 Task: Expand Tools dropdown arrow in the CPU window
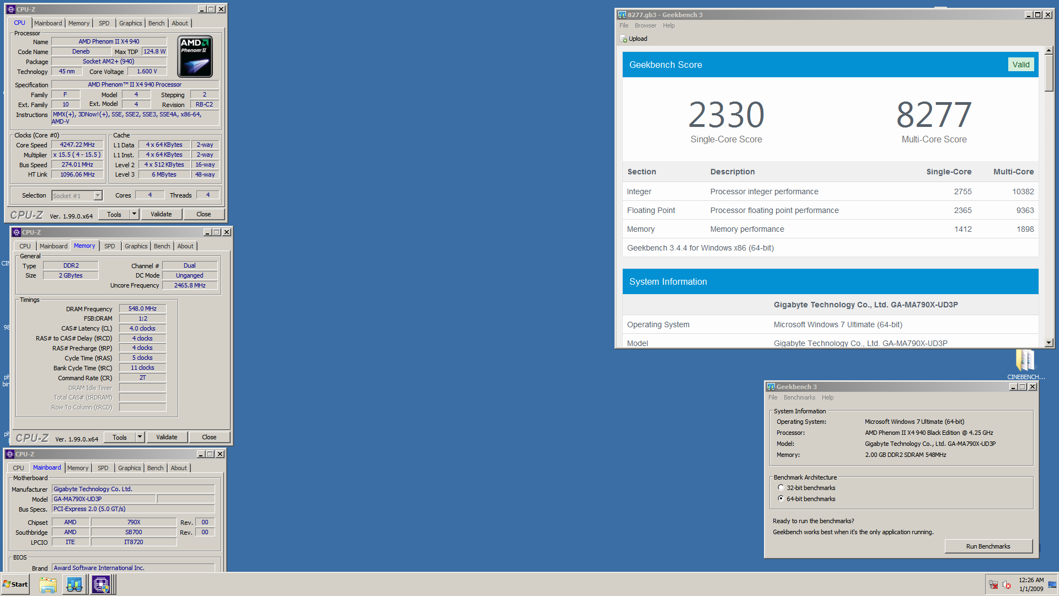pos(134,214)
